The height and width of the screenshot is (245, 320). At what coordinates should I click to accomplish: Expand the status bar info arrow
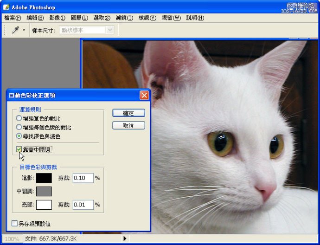tap(124, 239)
